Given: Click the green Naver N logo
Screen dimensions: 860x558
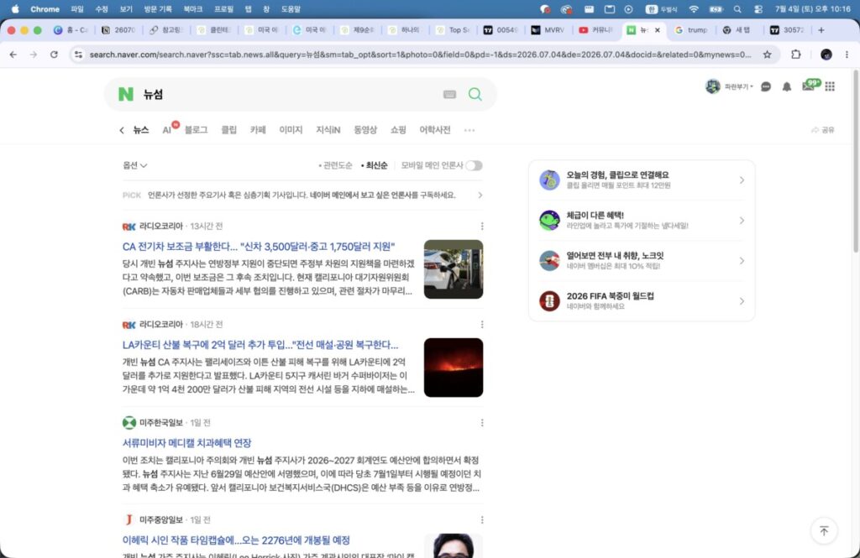Looking at the screenshot, I should coord(126,94).
